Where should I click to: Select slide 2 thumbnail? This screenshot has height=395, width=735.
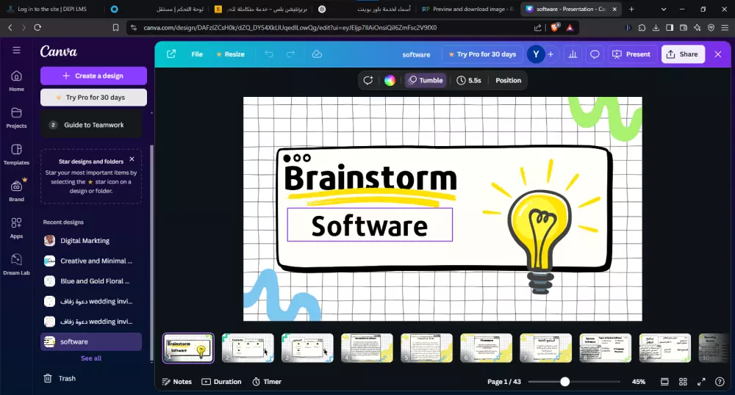point(248,348)
